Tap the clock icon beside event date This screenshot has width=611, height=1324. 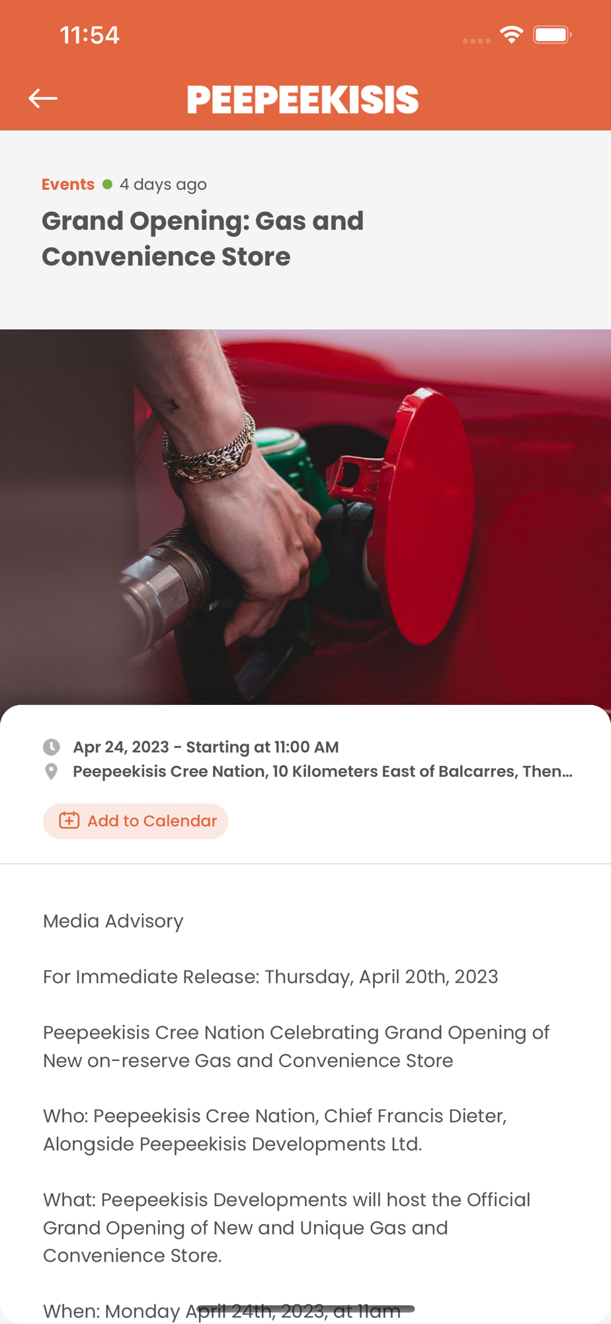[52, 747]
